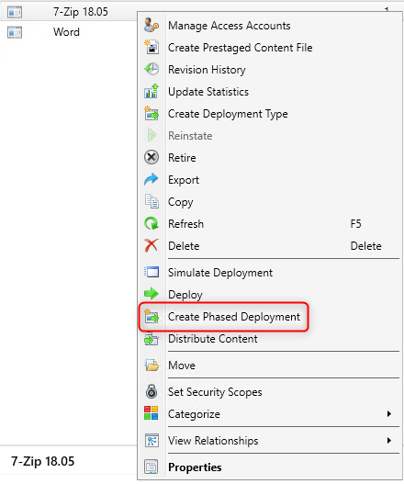
Task: Click the Revision History clock icon
Action: pos(151,70)
